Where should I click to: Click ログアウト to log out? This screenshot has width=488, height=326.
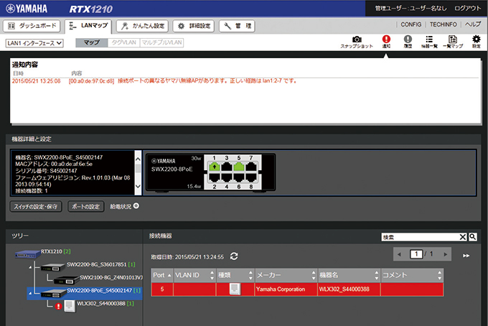467,9
